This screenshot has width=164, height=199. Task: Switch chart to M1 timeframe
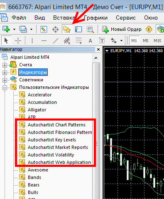pyautogui.click(x=134, y=41)
